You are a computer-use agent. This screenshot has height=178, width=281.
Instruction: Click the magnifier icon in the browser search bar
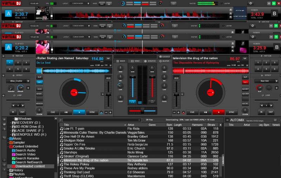pos(60,120)
